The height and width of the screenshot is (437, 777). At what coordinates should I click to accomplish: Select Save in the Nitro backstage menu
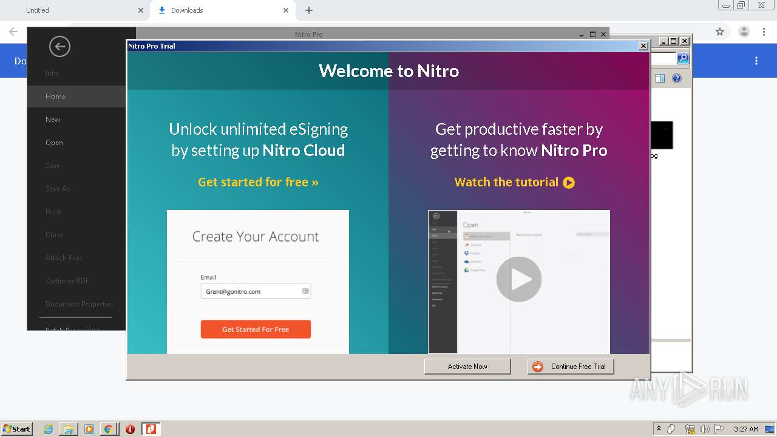[x=53, y=166]
